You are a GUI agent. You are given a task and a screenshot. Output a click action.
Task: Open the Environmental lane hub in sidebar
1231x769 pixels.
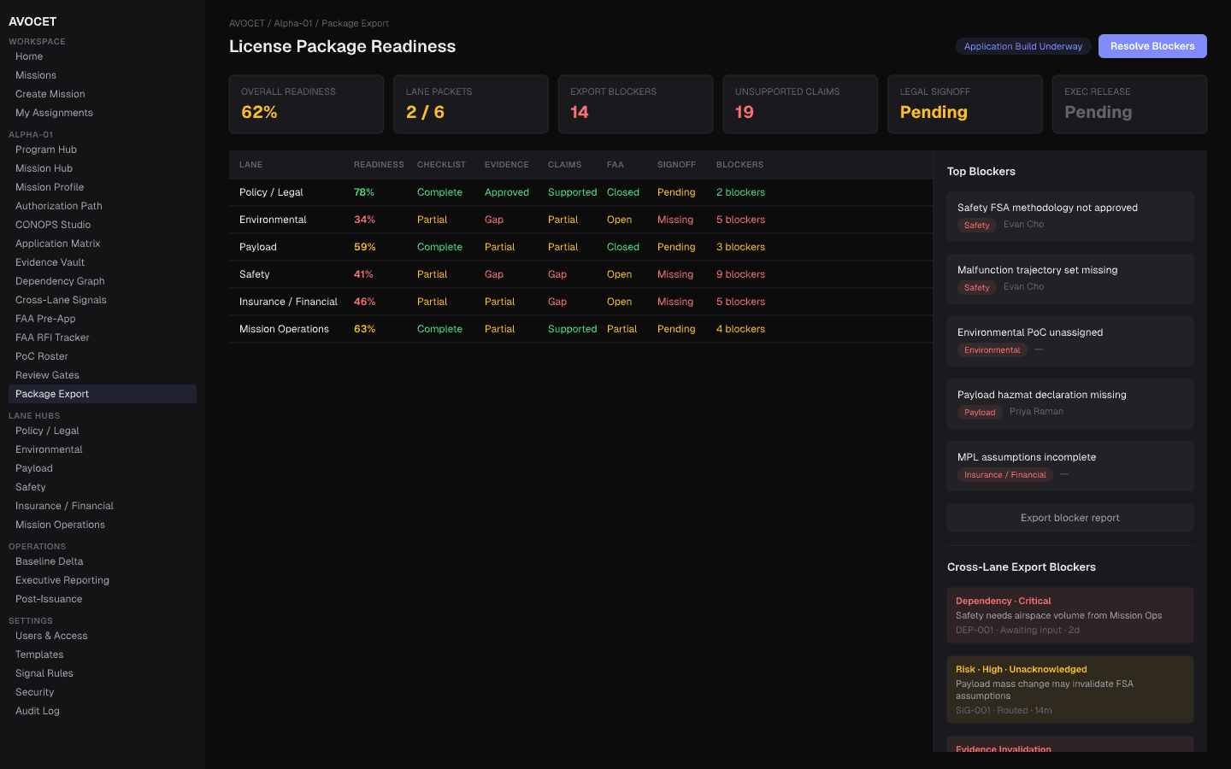pyautogui.click(x=103, y=449)
